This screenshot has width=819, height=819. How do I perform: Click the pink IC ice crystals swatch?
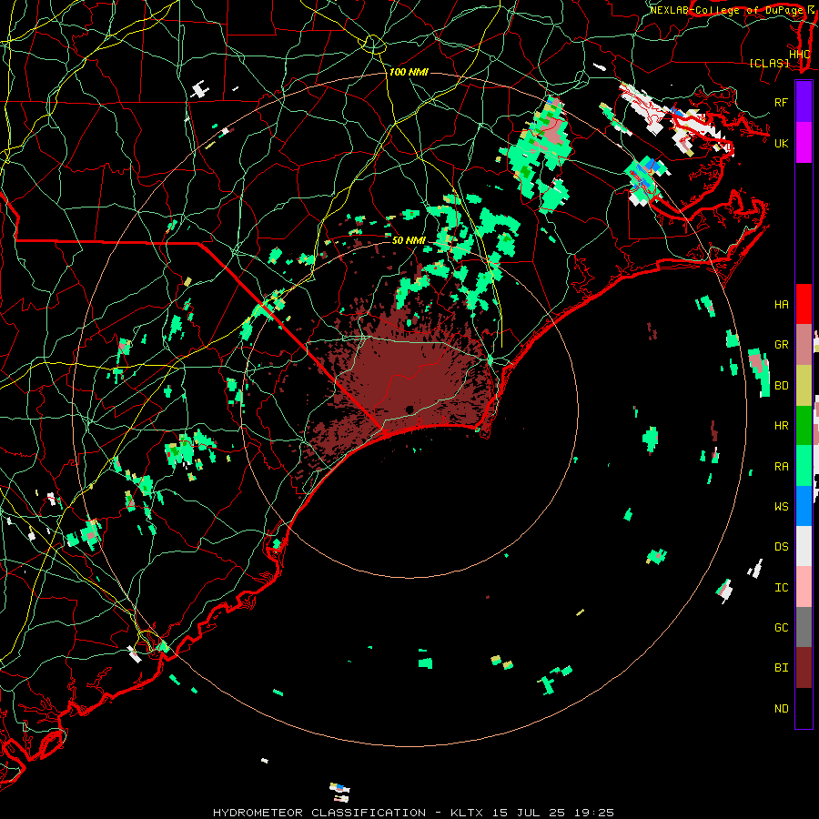[804, 587]
